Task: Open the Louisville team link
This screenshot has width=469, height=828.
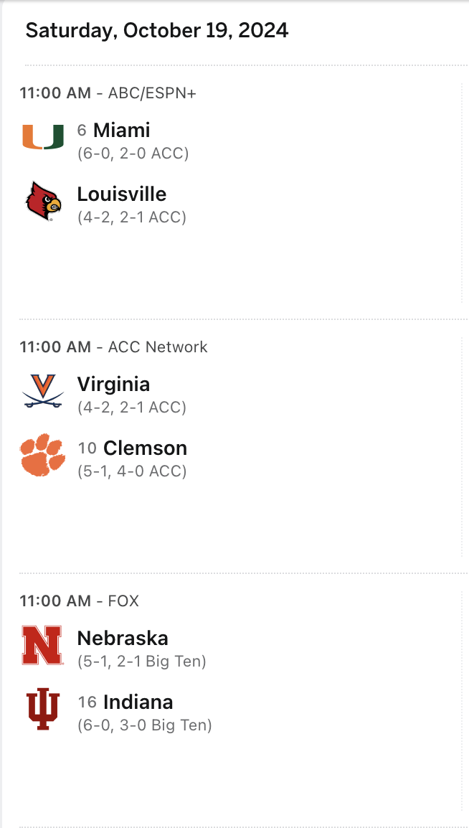Action: pos(122,194)
